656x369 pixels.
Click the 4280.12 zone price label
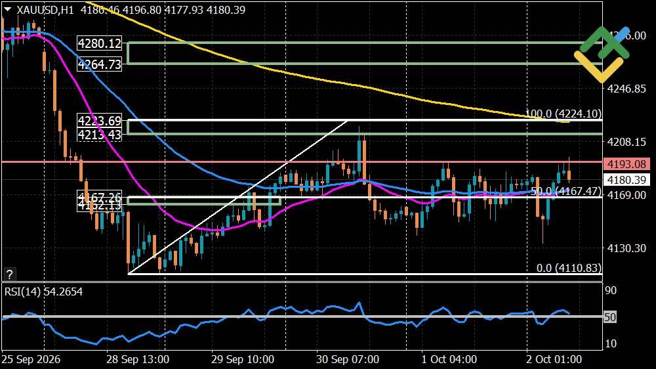(100, 43)
